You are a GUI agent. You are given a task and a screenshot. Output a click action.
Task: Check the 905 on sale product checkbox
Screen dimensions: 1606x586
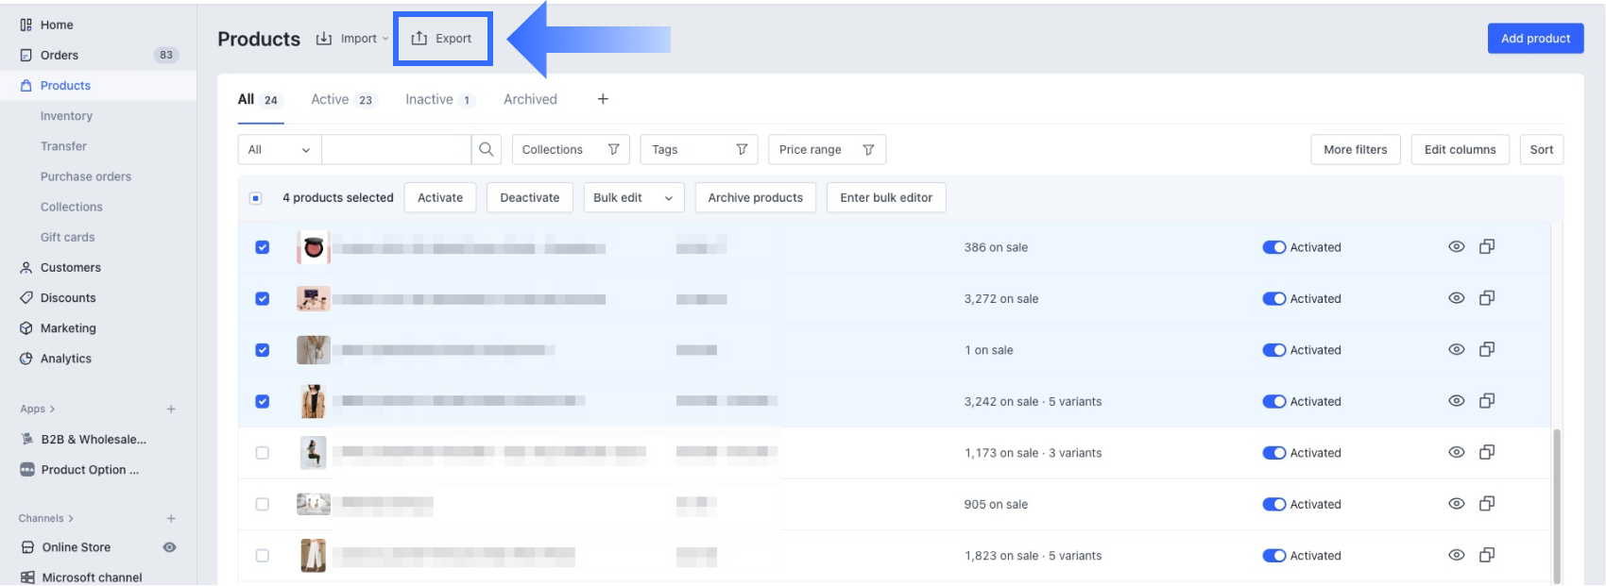[x=263, y=504]
